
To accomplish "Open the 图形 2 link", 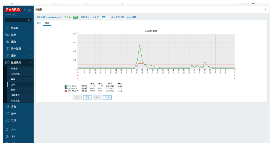I will pyautogui.click(x=105, y=17).
